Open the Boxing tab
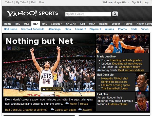 (x=103, y=24)
